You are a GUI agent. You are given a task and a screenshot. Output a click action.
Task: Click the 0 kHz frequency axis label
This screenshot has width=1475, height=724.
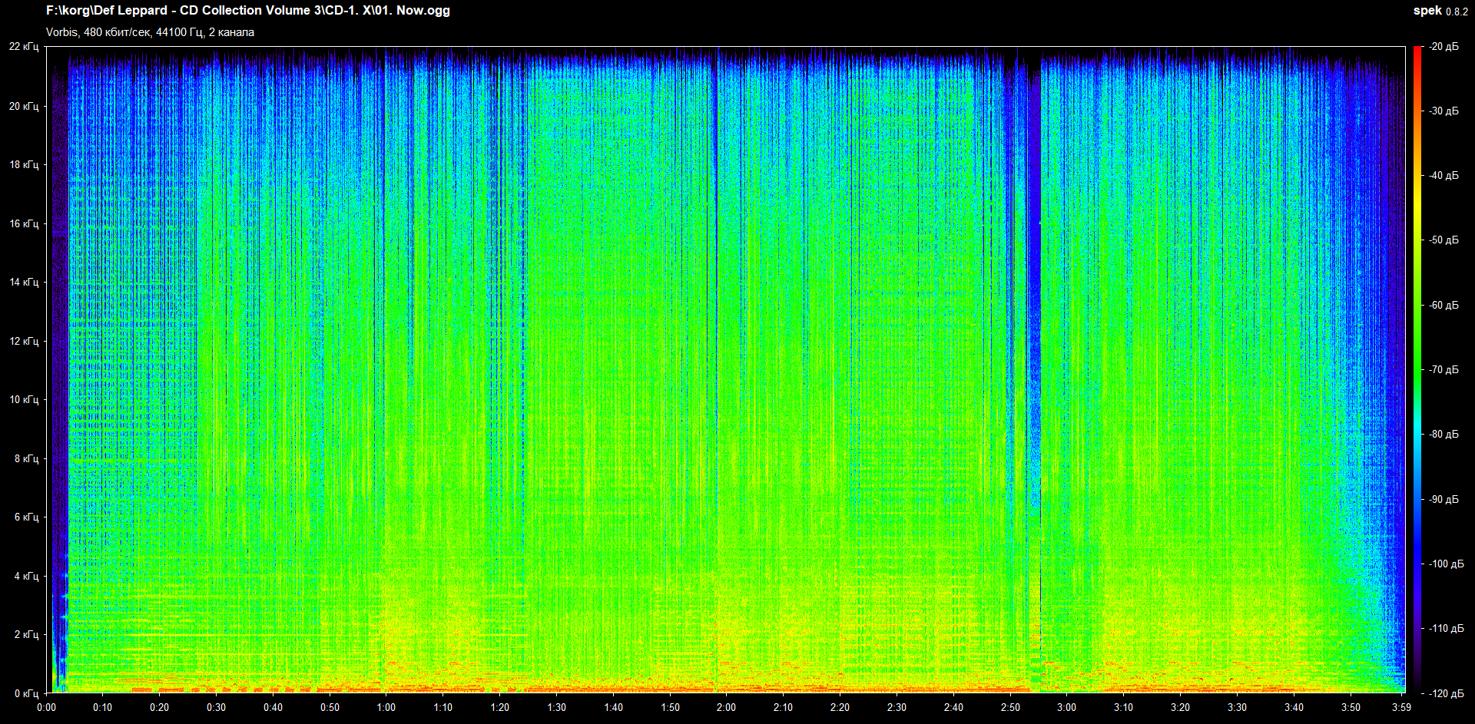pyautogui.click(x=26, y=693)
